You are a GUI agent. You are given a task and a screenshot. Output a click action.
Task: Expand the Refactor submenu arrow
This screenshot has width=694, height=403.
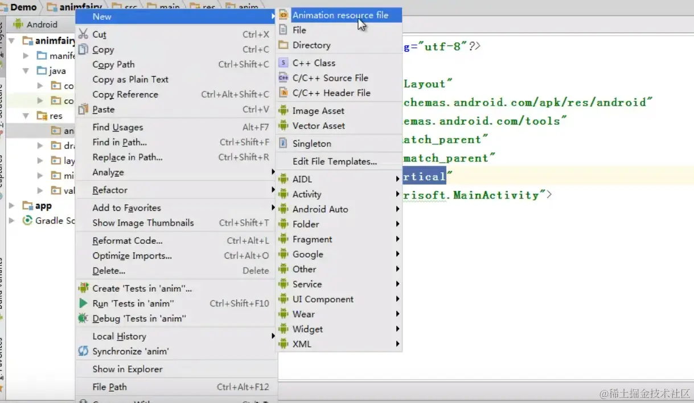pyautogui.click(x=273, y=190)
